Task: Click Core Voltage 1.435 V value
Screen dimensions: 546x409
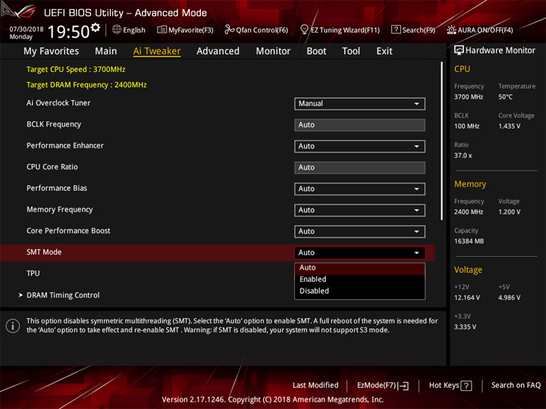Action: (509, 126)
